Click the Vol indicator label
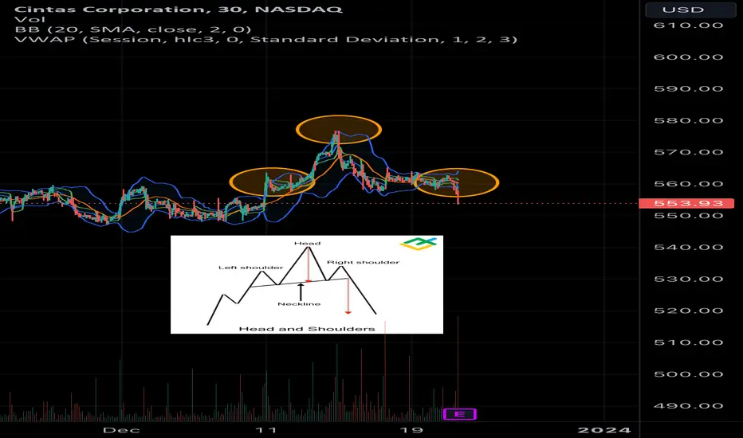 (29, 19)
